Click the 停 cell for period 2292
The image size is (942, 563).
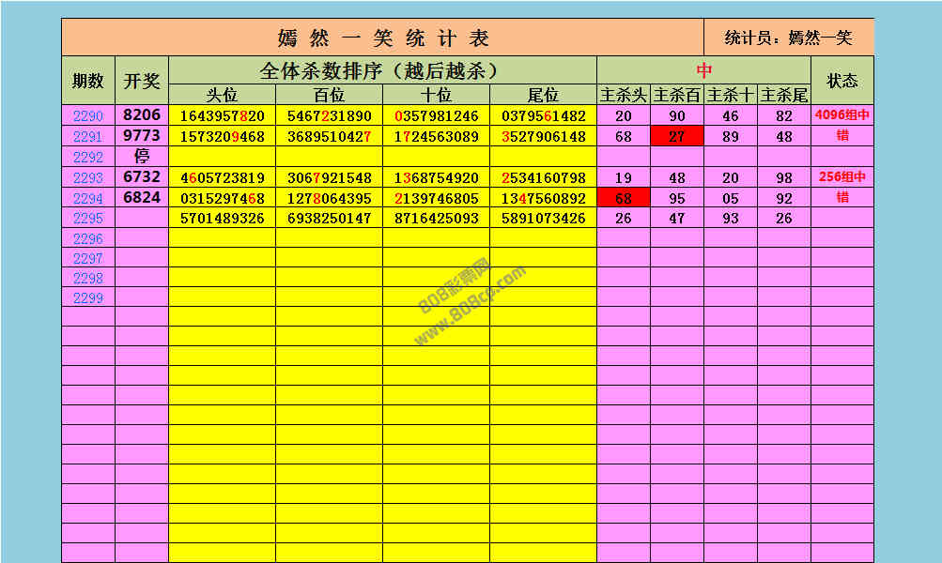pos(142,157)
